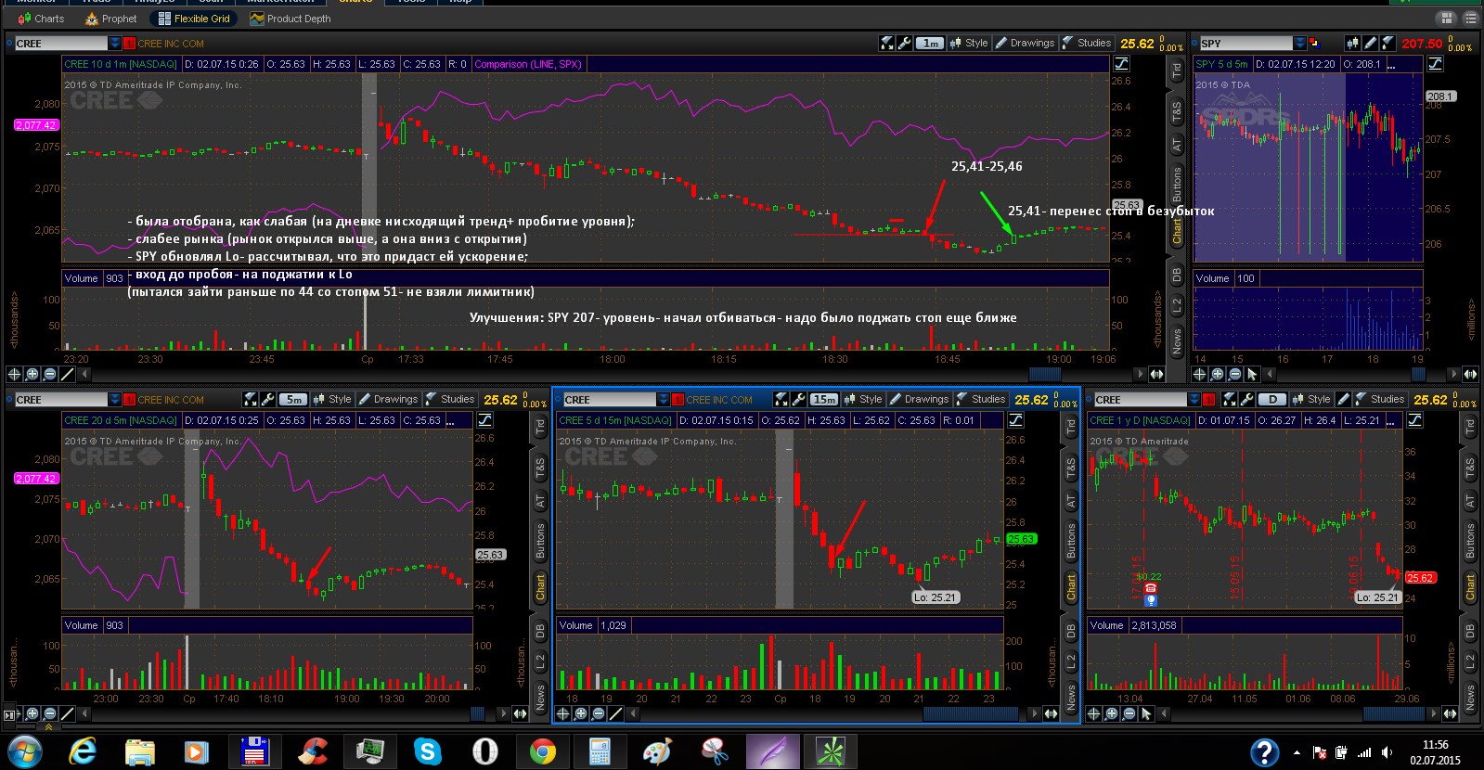Click the time scrollbar thumb under top CREE chart
1484x770 pixels.
(x=1045, y=374)
